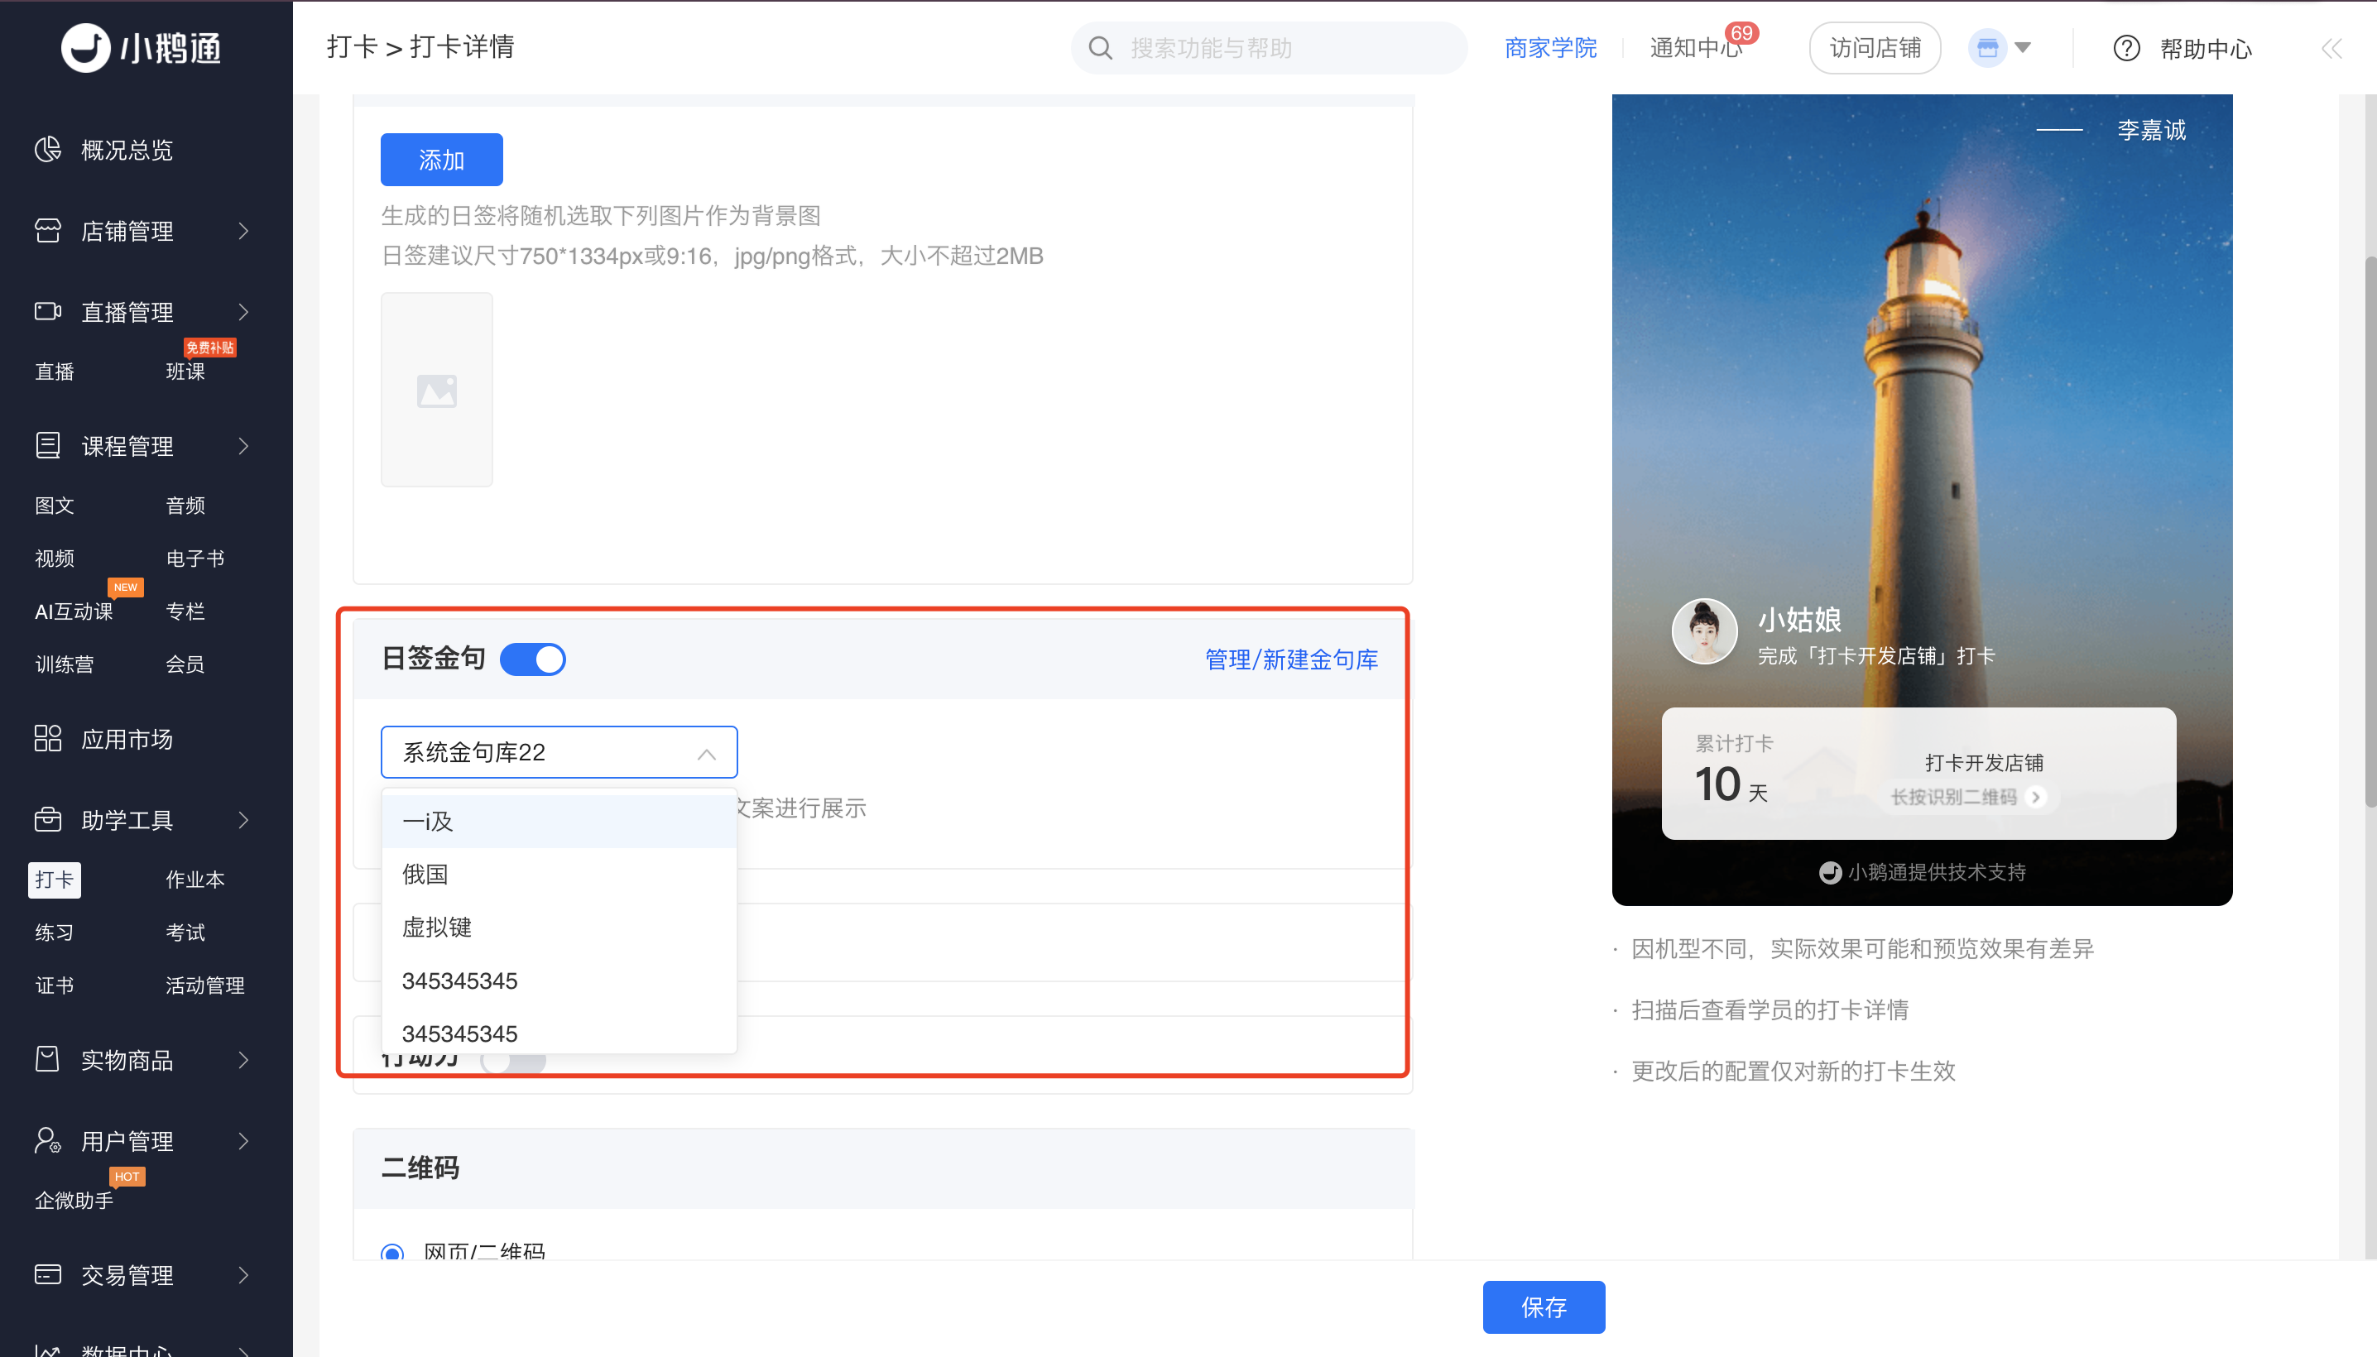This screenshot has height=1357, width=2377.
Task: Open 练习 submenu item
Action: 55,932
